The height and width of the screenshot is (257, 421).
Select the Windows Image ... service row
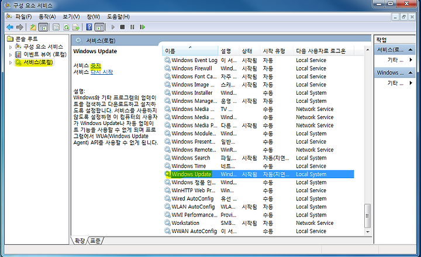259,85
